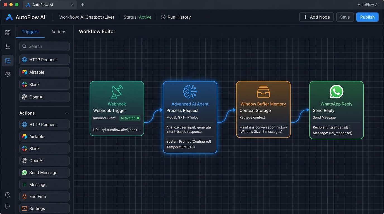This screenshot has height=214, width=384.
Task: Open the gear settings icon in left rail
Action: tap(8, 74)
